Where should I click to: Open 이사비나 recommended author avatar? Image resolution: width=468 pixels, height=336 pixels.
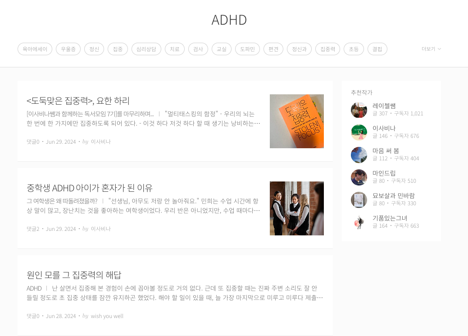click(x=359, y=133)
